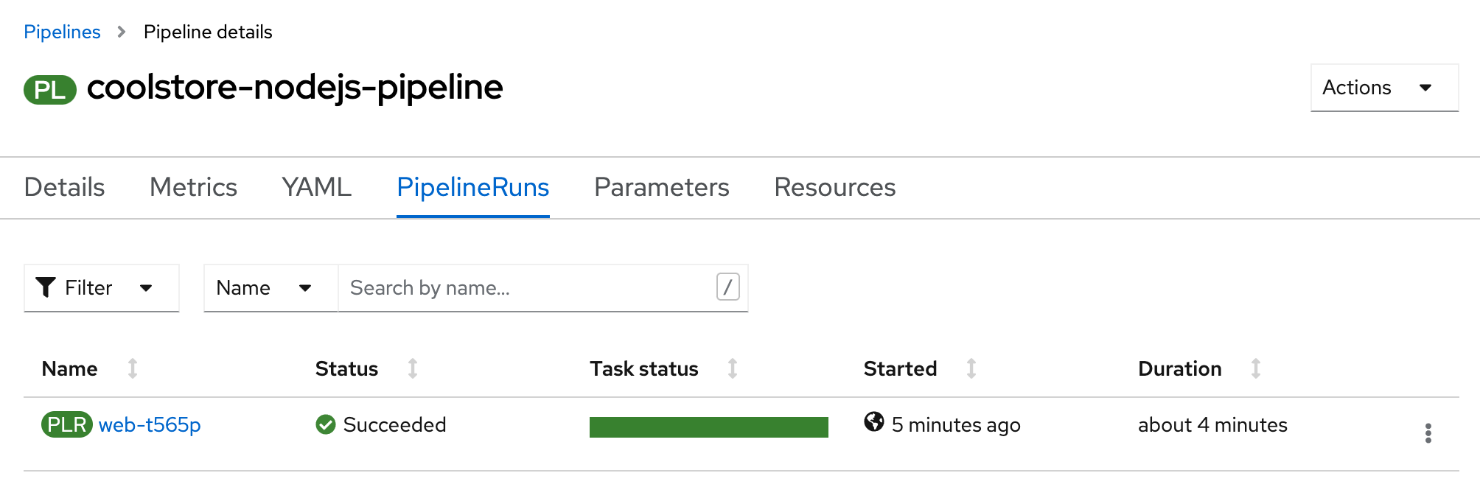Click the '5 minutes ago' started time
This screenshot has height=501, width=1480.
pyautogui.click(x=956, y=424)
